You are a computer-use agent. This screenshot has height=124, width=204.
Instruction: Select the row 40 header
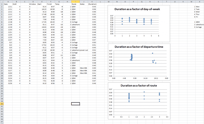2,104
